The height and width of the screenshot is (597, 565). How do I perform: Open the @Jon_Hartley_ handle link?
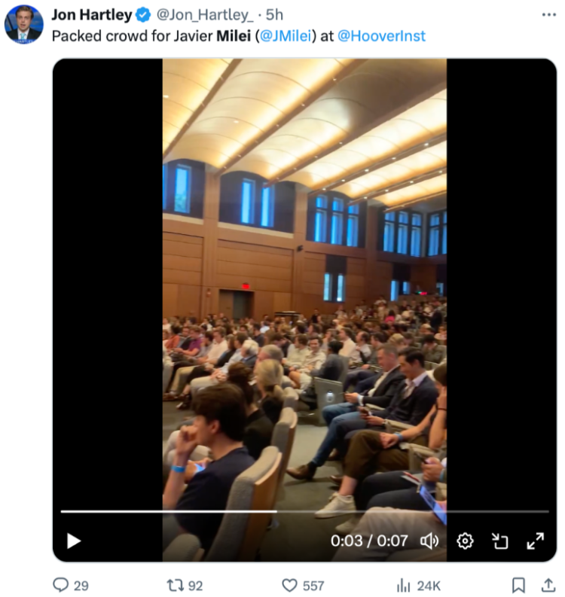coord(205,15)
